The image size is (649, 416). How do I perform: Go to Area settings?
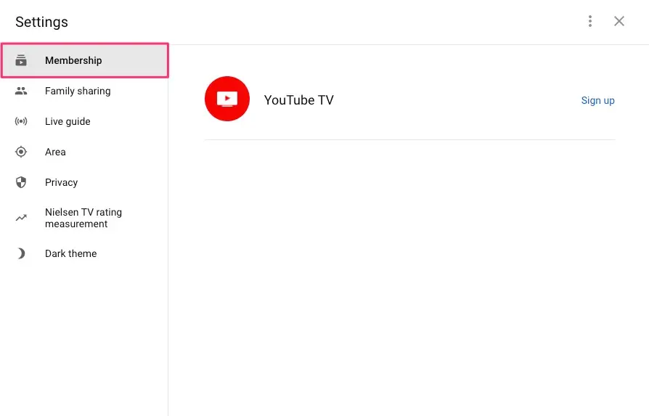84,152
